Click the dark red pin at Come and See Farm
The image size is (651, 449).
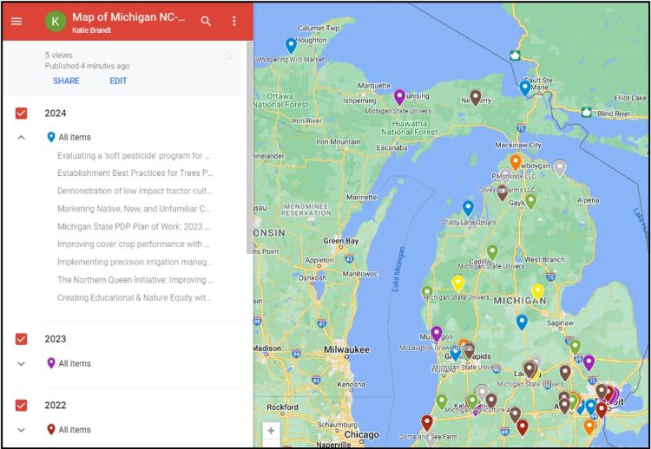(427, 422)
